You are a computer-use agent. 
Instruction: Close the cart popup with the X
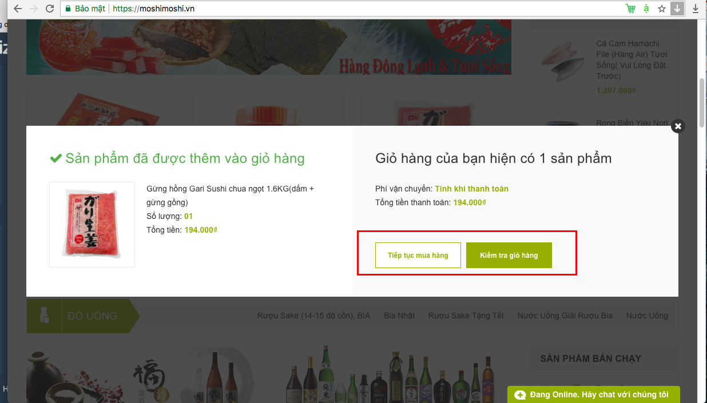coord(678,126)
